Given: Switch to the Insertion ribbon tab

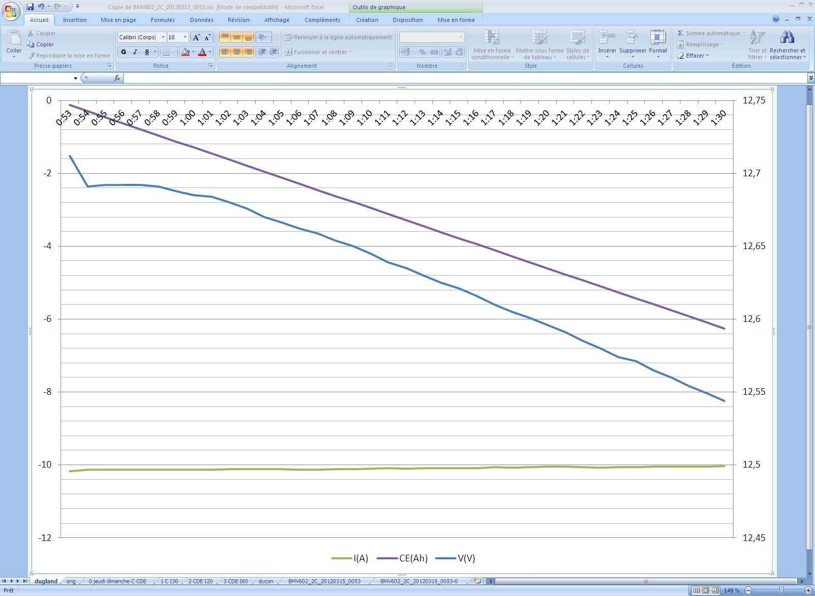Looking at the screenshot, I should (x=74, y=20).
